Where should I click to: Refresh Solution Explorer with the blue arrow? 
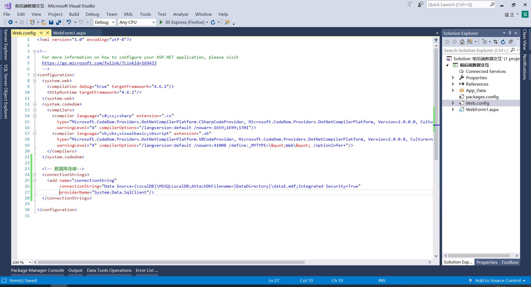pyautogui.click(x=503, y=42)
